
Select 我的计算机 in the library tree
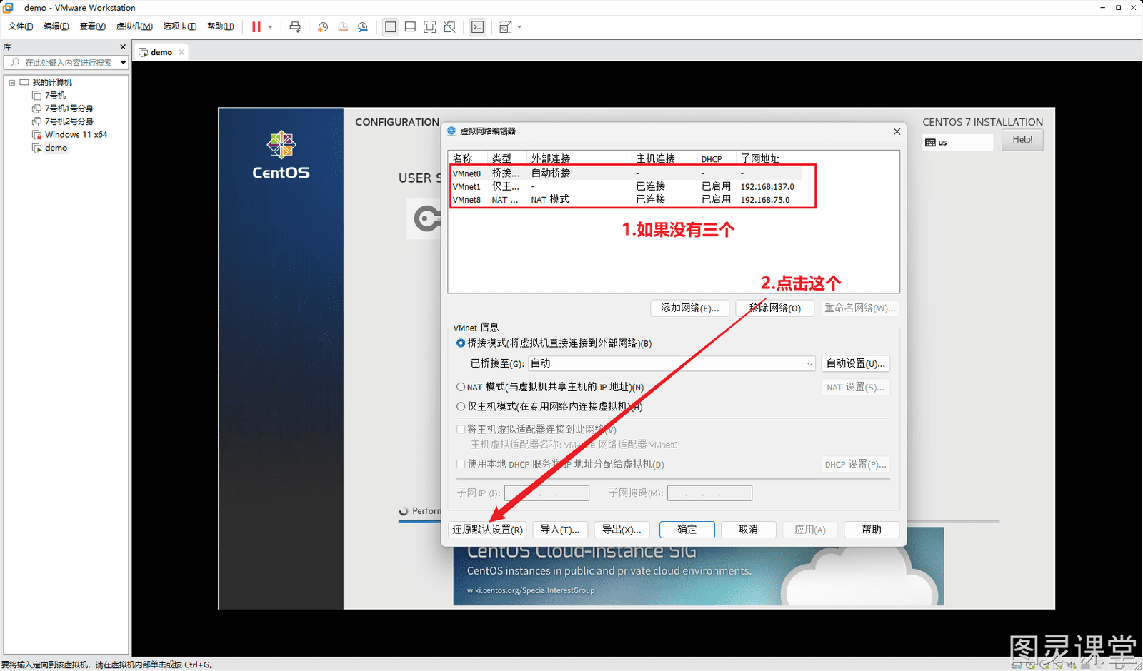coord(51,83)
